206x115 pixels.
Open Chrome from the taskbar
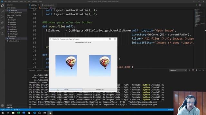(29, 113)
